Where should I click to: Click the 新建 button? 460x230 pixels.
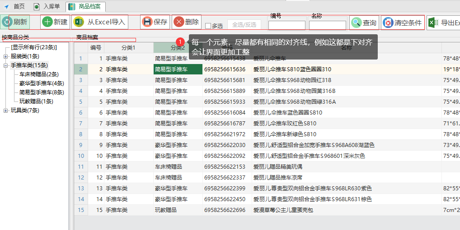point(55,22)
